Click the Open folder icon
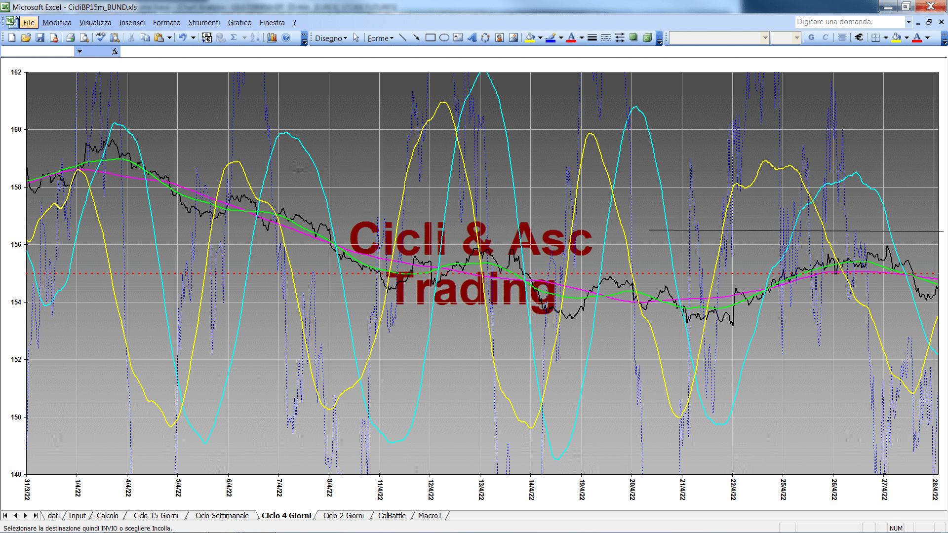The width and height of the screenshot is (948, 533). (26, 38)
